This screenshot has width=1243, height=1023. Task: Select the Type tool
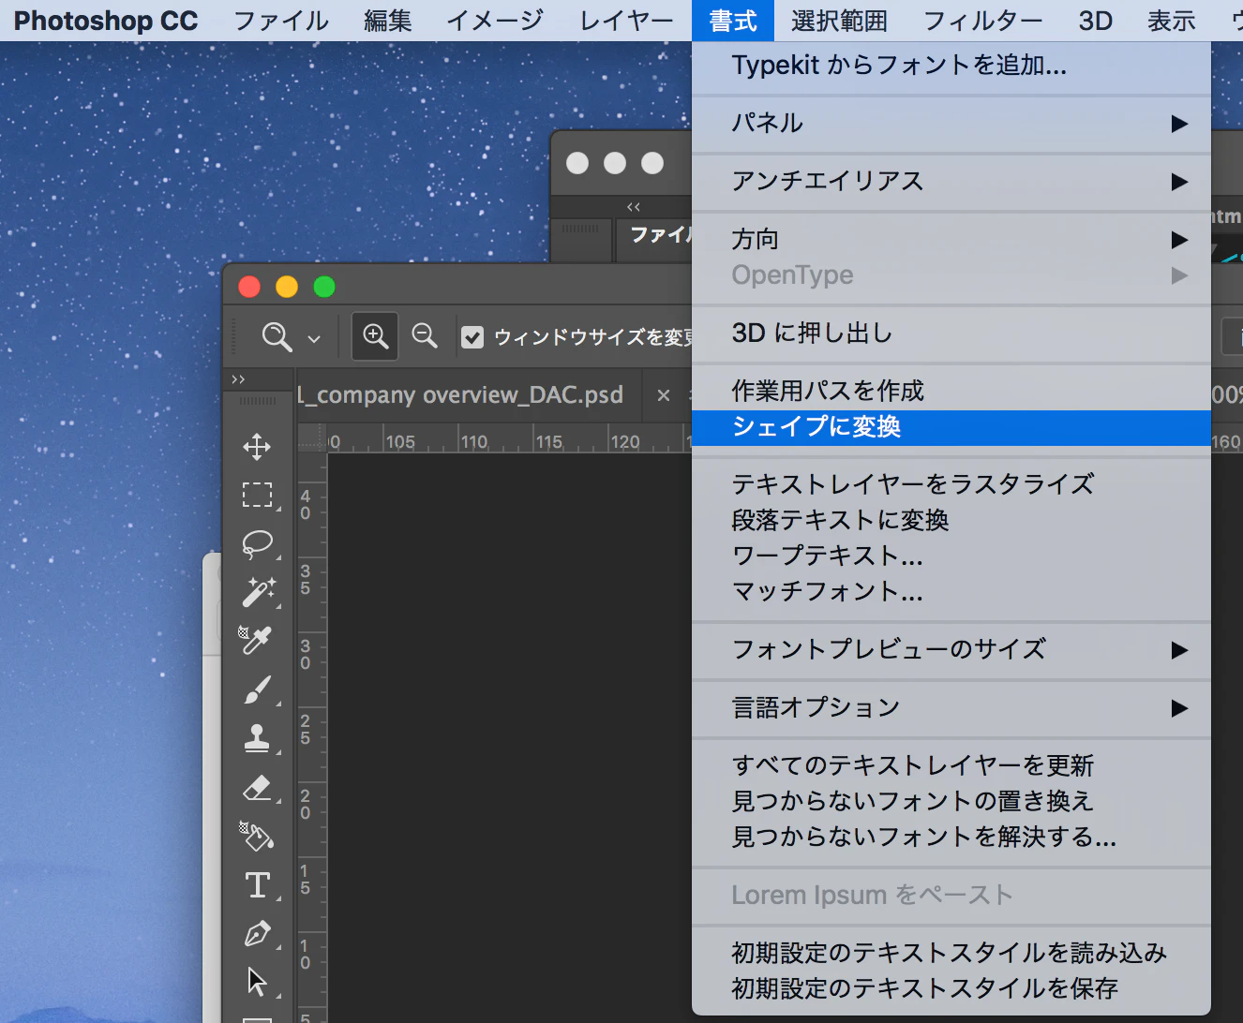257,884
